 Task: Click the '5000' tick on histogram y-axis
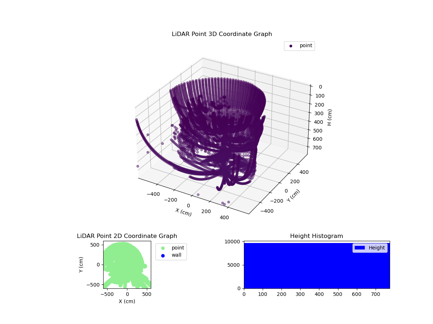(x=235, y=265)
